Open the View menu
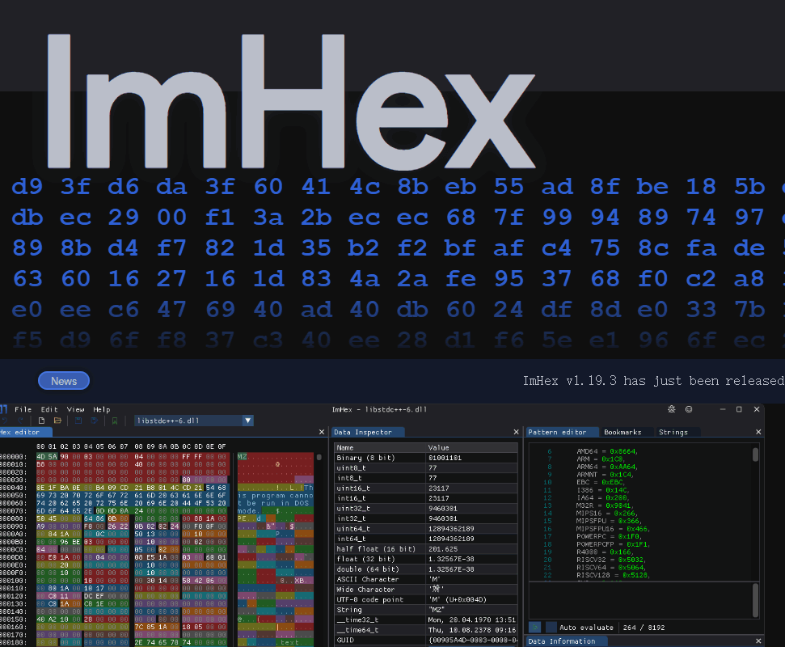 coord(75,409)
